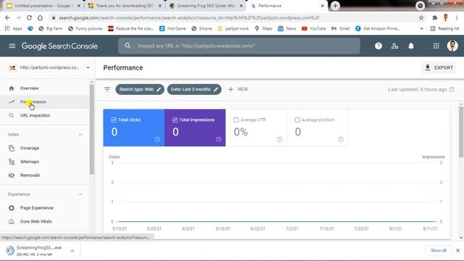Edit the Search type: Web filter
464x261 pixels.
(140, 89)
